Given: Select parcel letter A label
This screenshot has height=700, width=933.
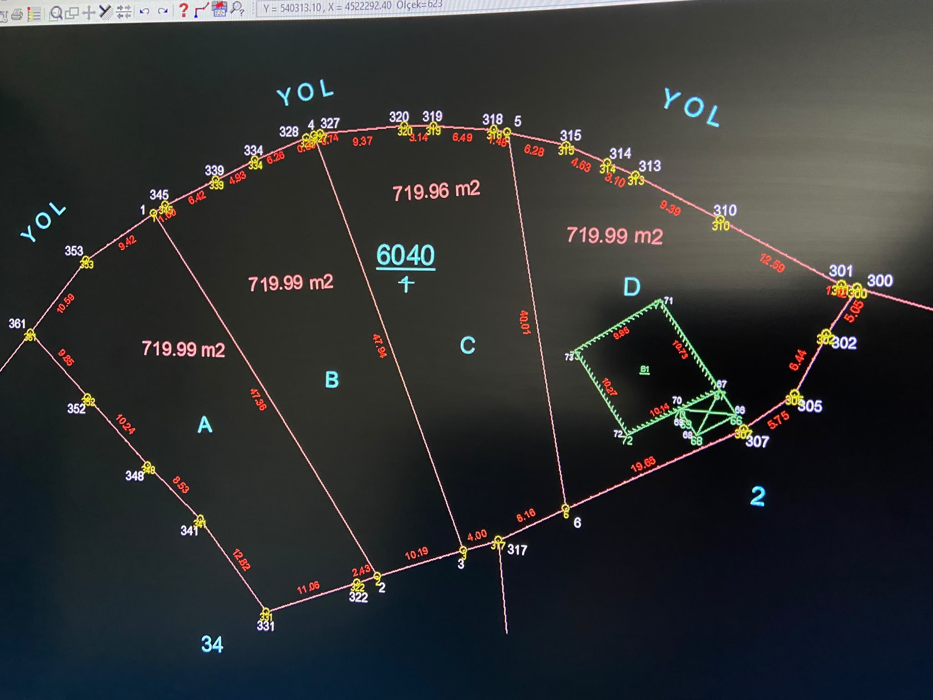Looking at the screenshot, I should tap(205, 425).
